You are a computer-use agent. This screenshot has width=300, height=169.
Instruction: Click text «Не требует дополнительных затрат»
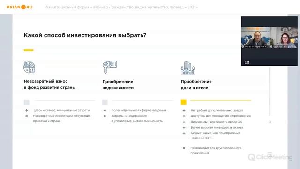click(217, 111)
